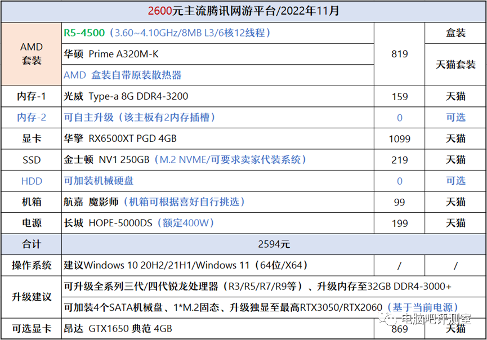Select the '内存-1' label

point(32,96)
